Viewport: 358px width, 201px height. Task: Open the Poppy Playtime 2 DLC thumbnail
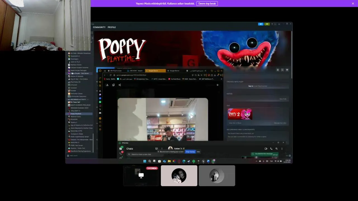(240, 114)
